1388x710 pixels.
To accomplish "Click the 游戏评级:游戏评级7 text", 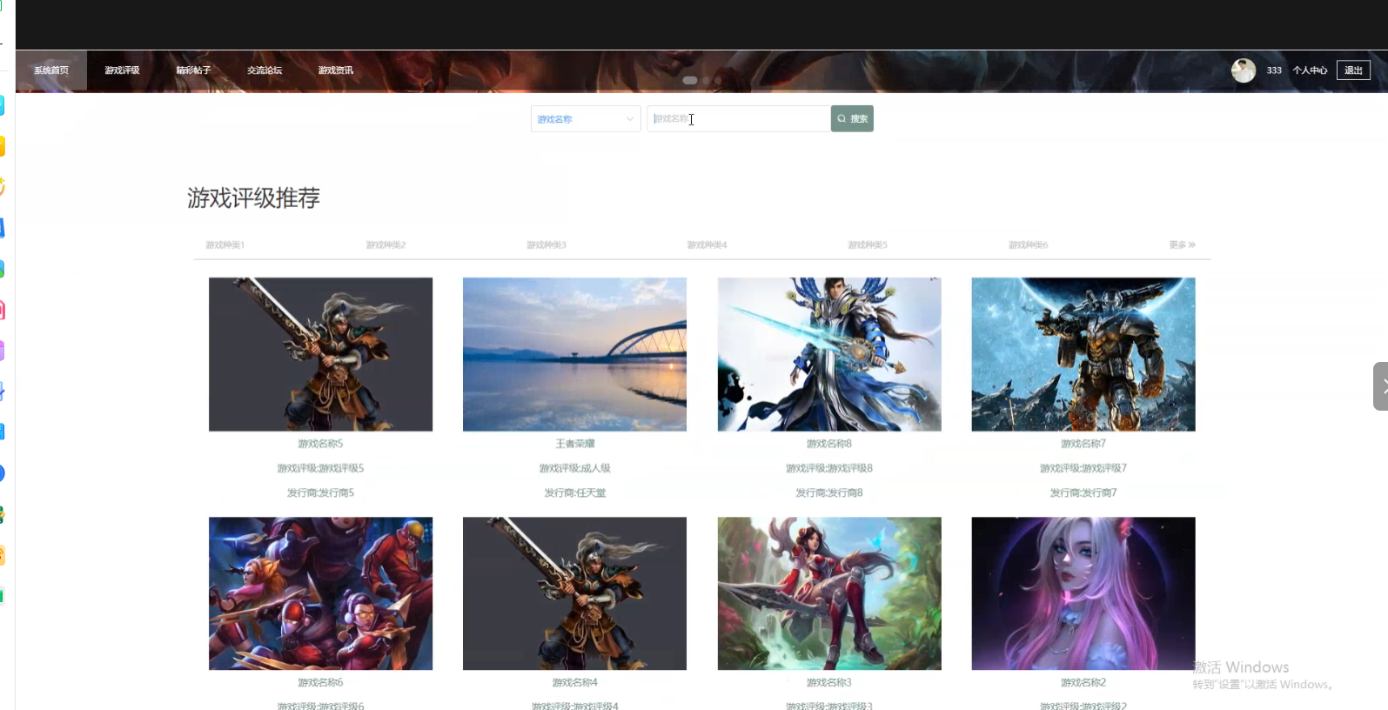I will (1083, 468).
